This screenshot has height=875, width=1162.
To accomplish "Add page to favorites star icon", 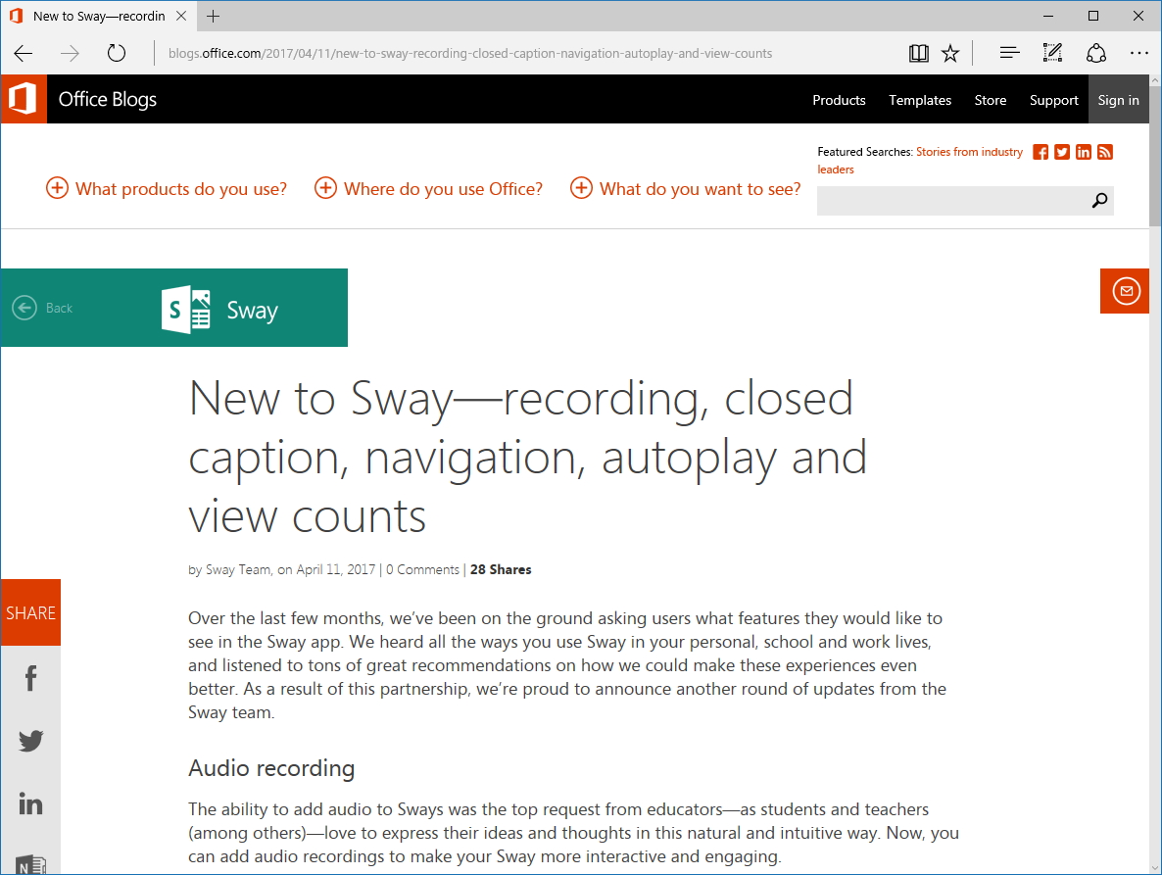I will (950, 53).
